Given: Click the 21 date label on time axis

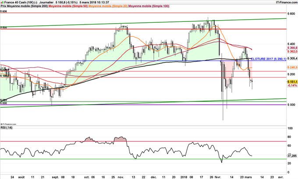Looking at the screenshot, I should click(43, 177).
